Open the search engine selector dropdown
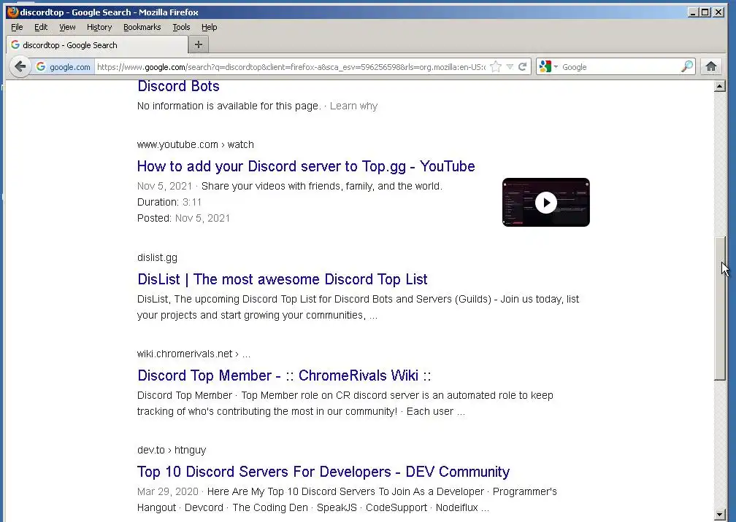 pos(548,66)
